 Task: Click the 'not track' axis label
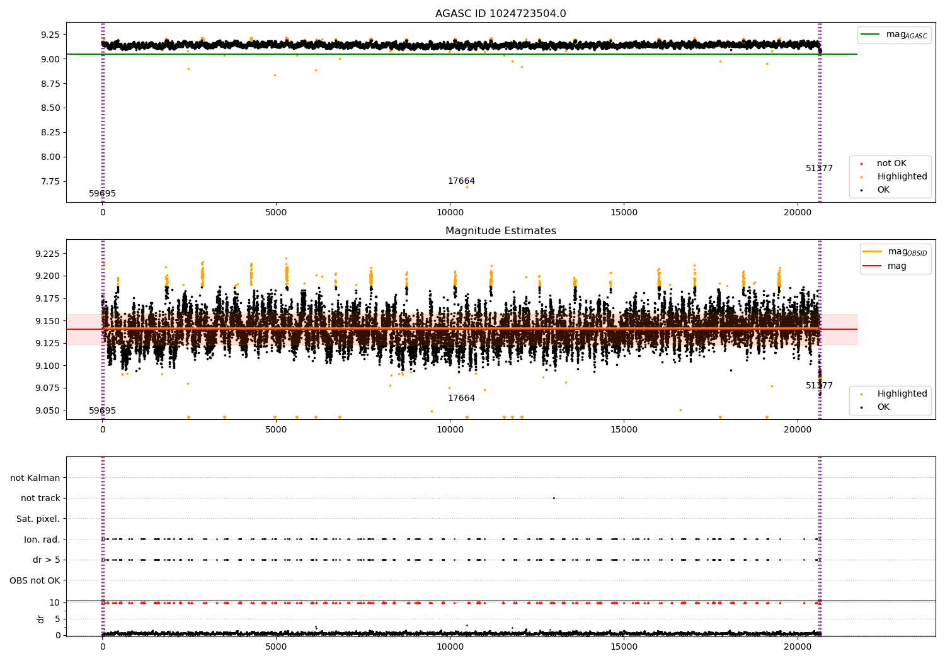pos(40,499)
